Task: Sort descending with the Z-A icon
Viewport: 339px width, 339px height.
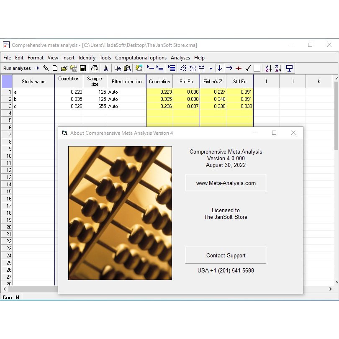Action: 278,68
